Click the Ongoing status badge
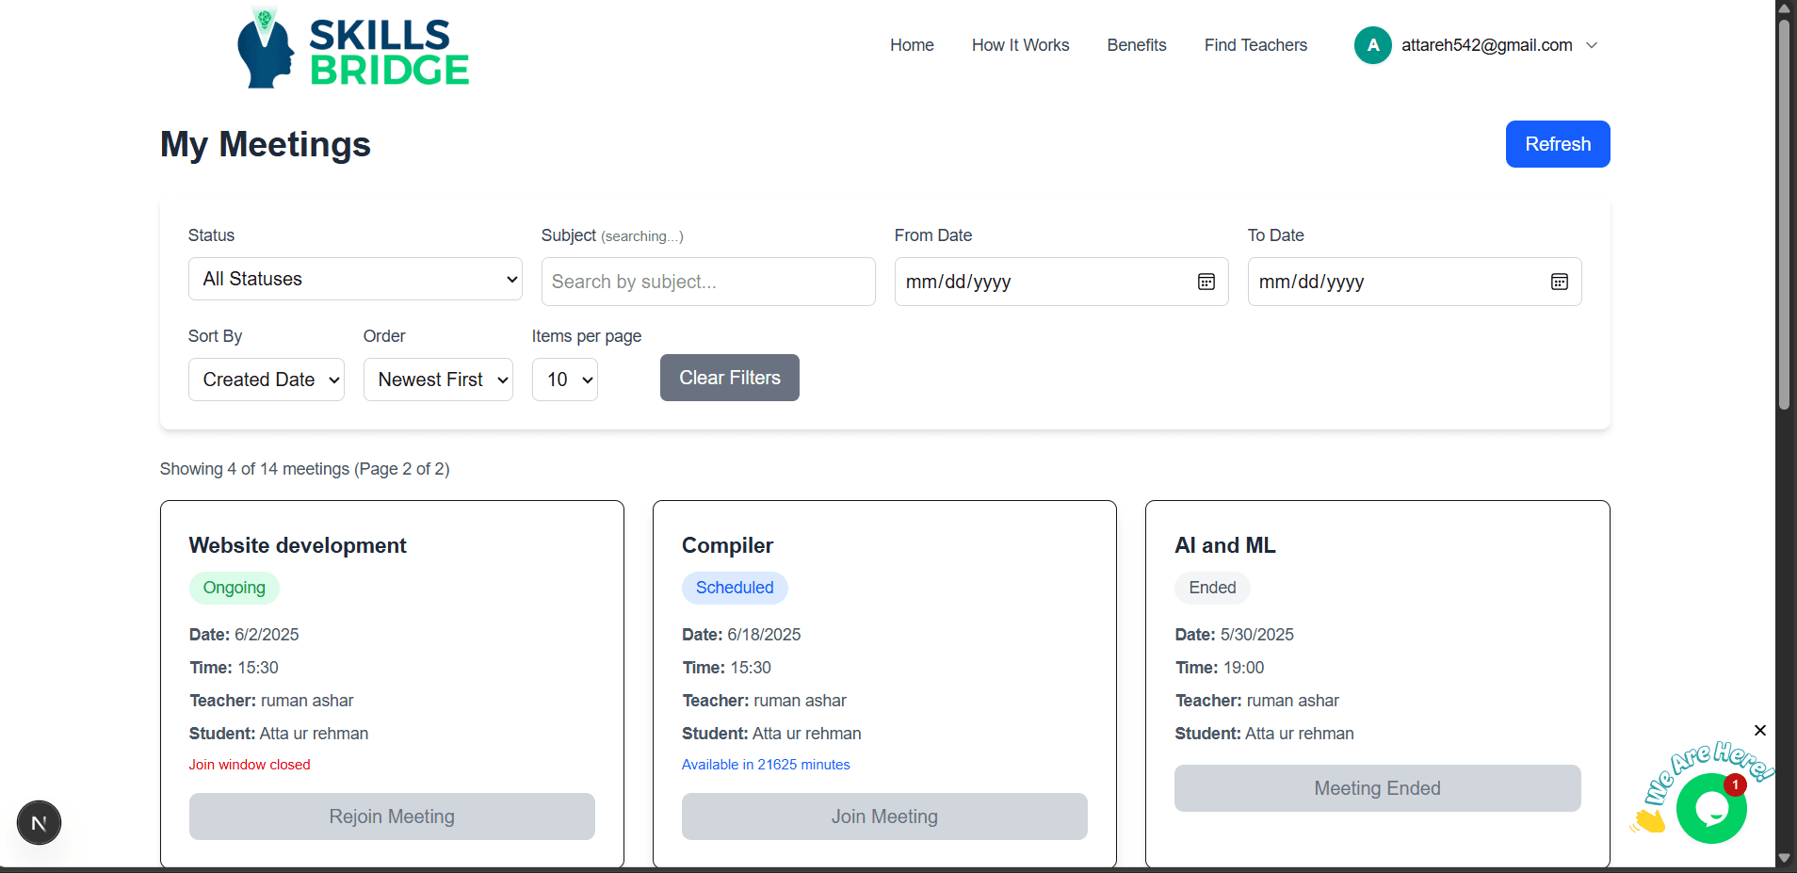 (235, 588)
